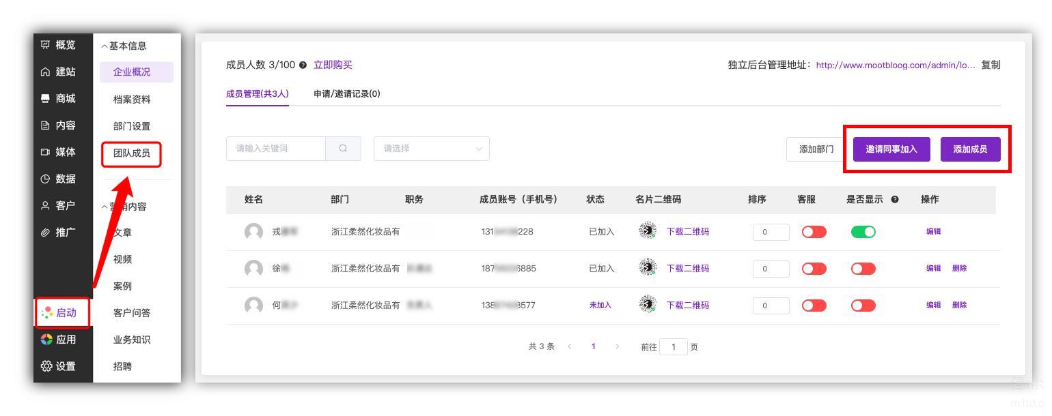Click the search magnifier icon button

click(x=343, y=149)
